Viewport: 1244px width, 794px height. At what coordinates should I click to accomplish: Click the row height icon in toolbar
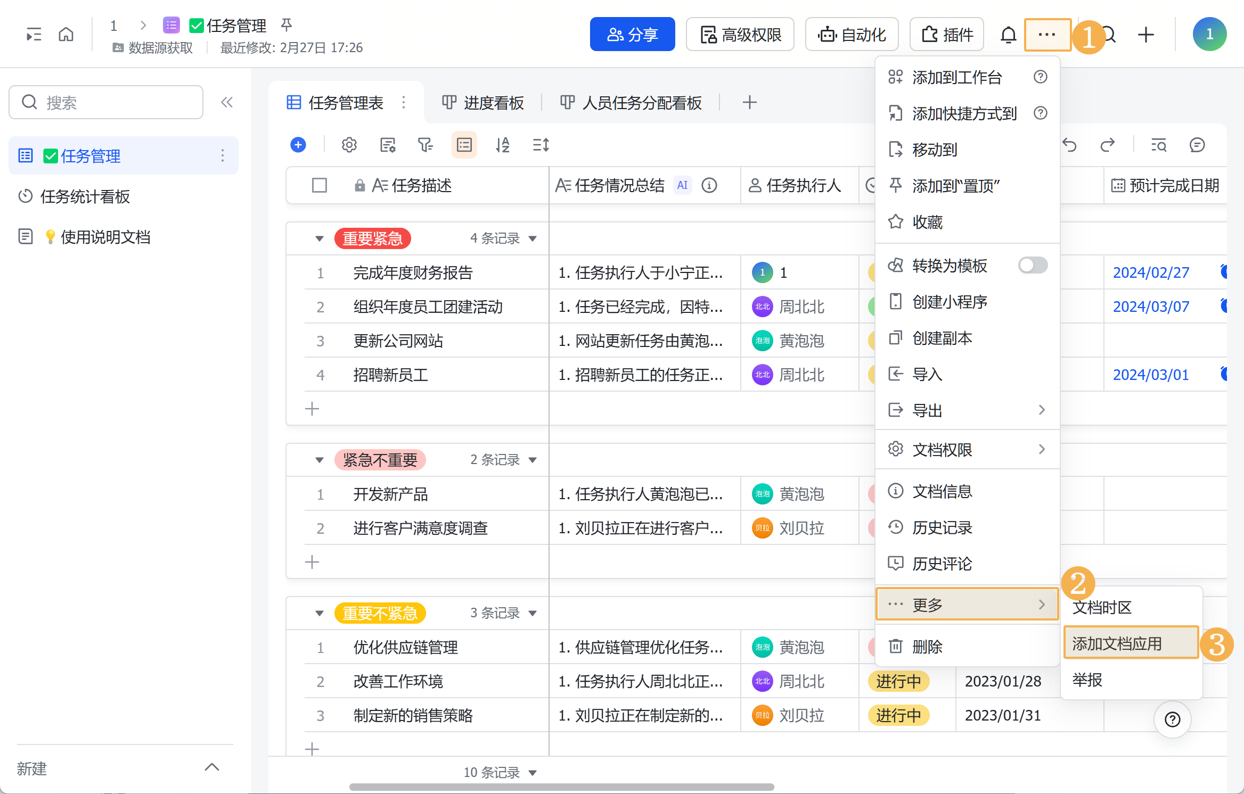541,145
